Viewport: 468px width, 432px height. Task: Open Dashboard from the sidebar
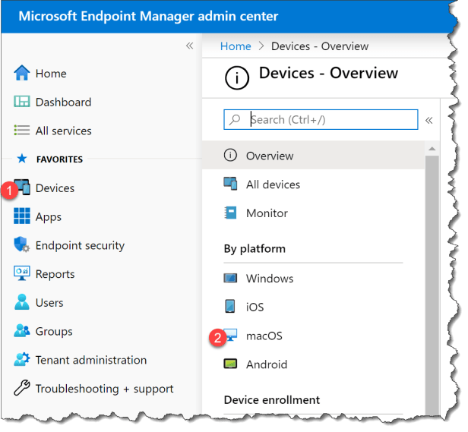(x=63, y=102)
